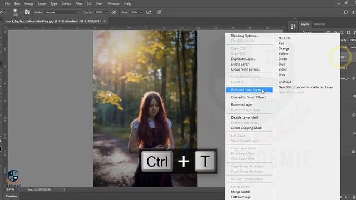Enable airbrush-style build-up icon
The width and height of the screenshot is (356, 200).
tap(149, 12)
